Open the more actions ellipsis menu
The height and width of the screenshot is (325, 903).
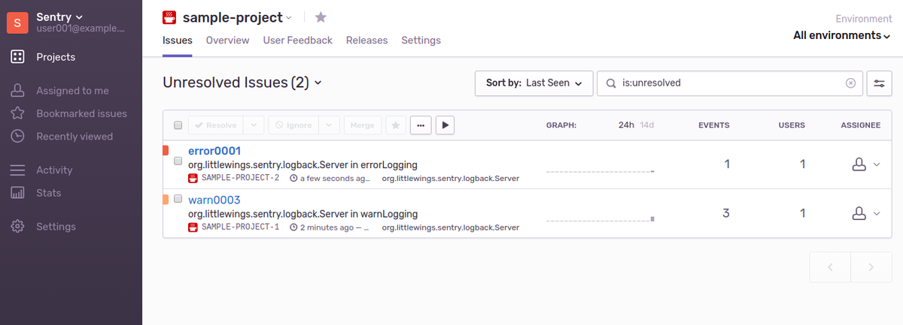pos(421,125)
